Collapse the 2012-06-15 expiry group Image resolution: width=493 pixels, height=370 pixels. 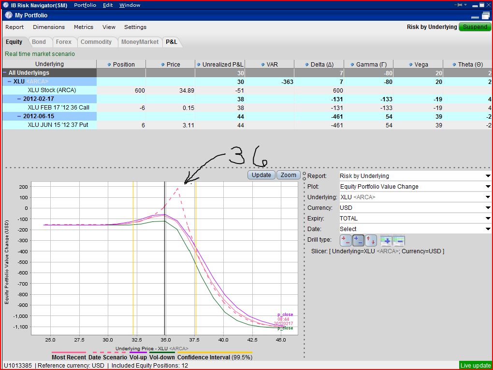19,116
